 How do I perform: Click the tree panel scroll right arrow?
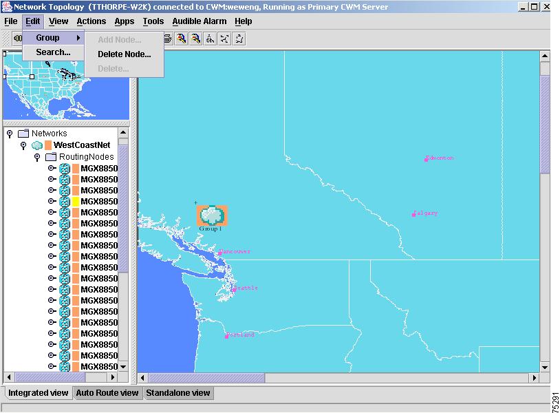[113, 377]
